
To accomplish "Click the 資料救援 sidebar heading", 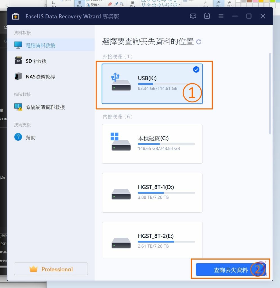I will click(22, 33).
